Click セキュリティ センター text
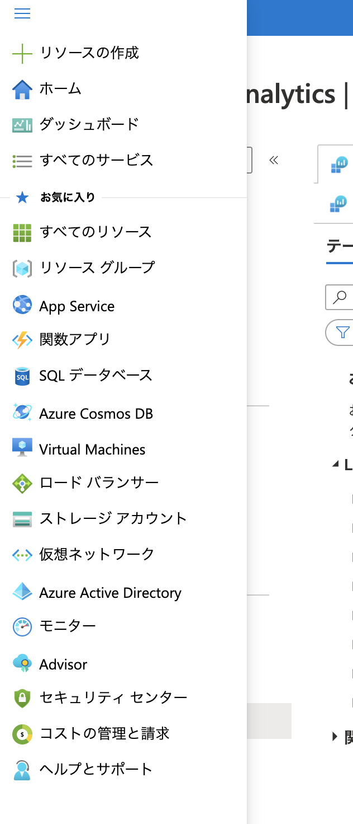The image size is (353, 824). (x=113, y=698)
